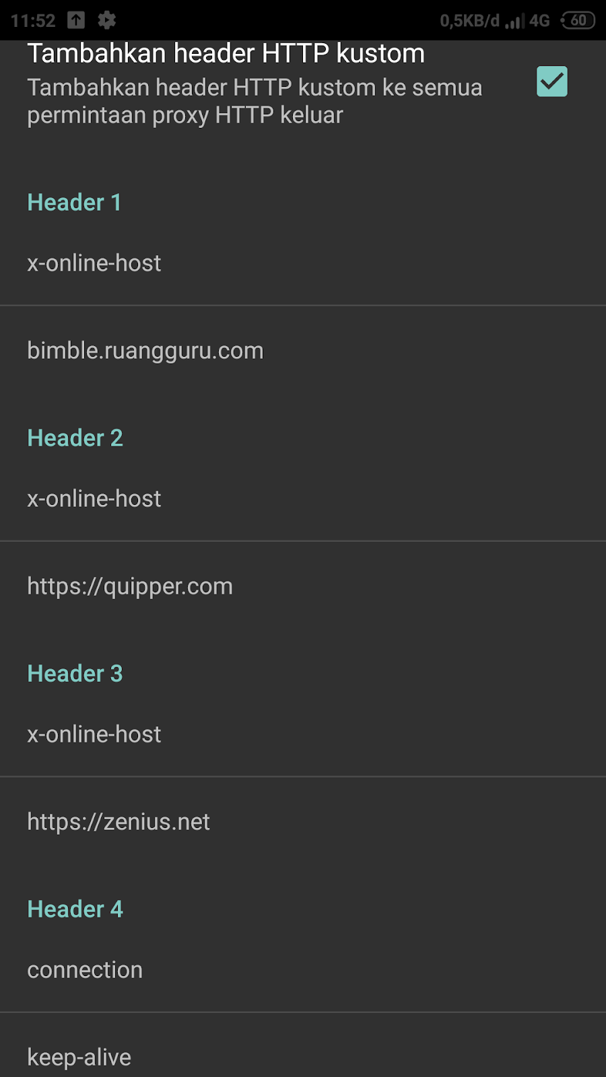Uncheck the Tambahkan header HTTP kustom checkbox
The height and width of the screenshot is (1077, 606).
tap(551, 81)
